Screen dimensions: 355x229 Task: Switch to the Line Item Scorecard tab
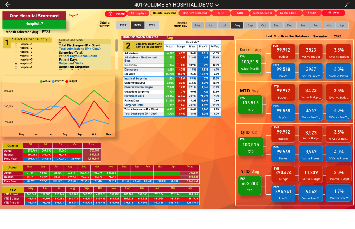(x=194, y=13)
